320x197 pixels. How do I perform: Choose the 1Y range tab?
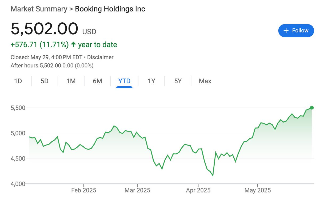(151, 81)
